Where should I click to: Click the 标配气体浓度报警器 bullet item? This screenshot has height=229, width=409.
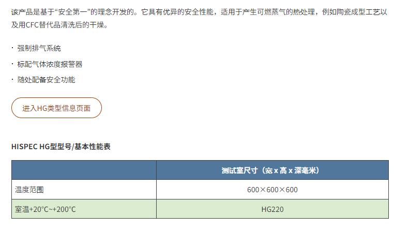coord(50,64)
